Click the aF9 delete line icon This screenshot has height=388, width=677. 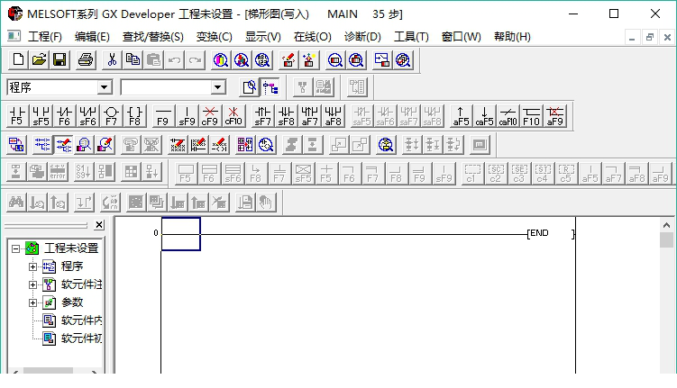tap(554, 116)
